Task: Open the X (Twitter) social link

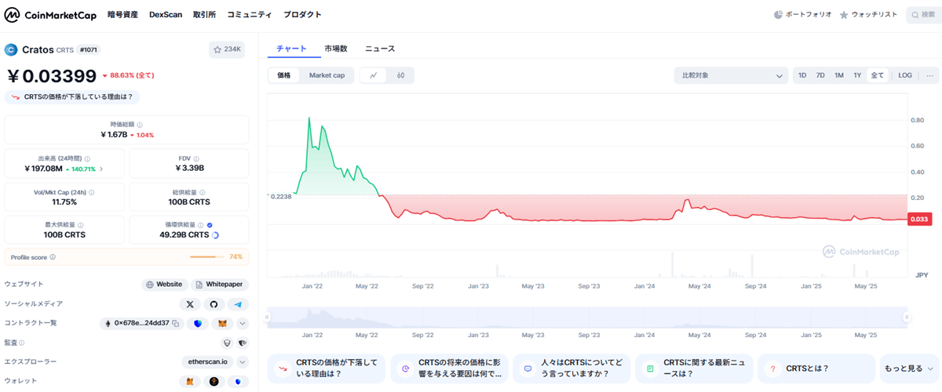Action: click(x=189, y=304)
